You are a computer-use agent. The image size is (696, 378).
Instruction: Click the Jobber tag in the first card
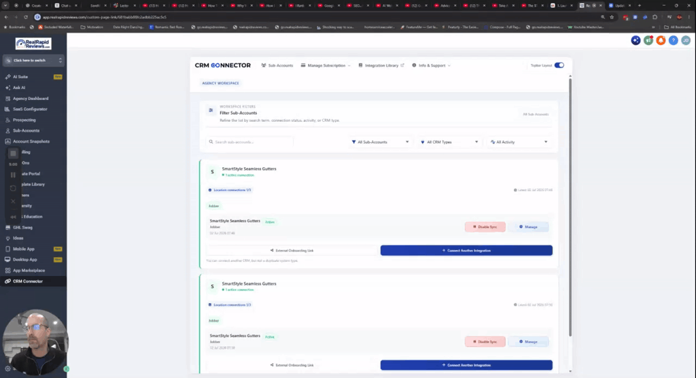(x=214, y=206)
